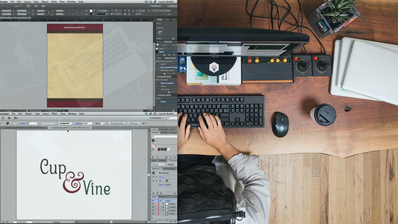398x224 pixels.
Task: Click the New Swatch icon in Illustrator Swatches panel
Action: click(170, 157)
